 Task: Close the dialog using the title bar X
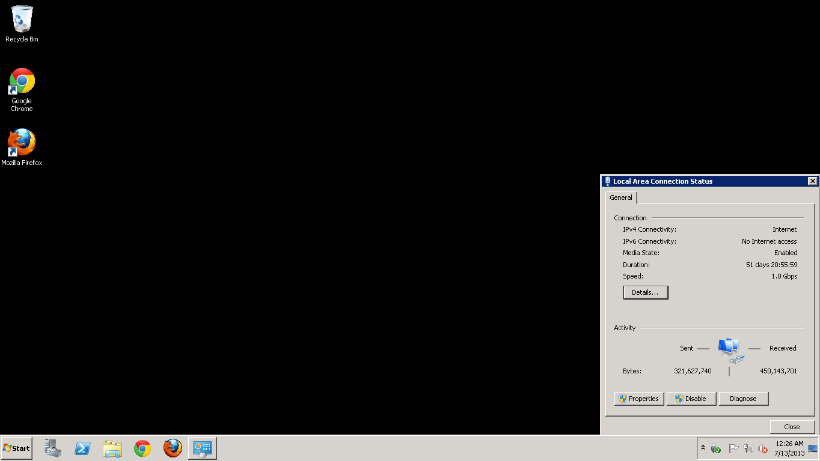(x=813, y=181)
